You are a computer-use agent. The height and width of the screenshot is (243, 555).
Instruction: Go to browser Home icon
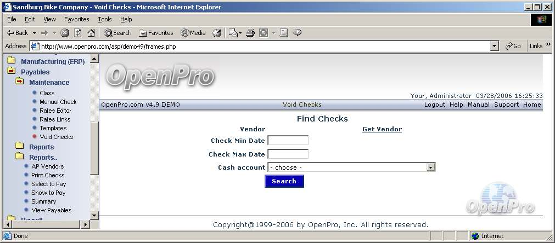pyautogui.click(x=91, y=33)
